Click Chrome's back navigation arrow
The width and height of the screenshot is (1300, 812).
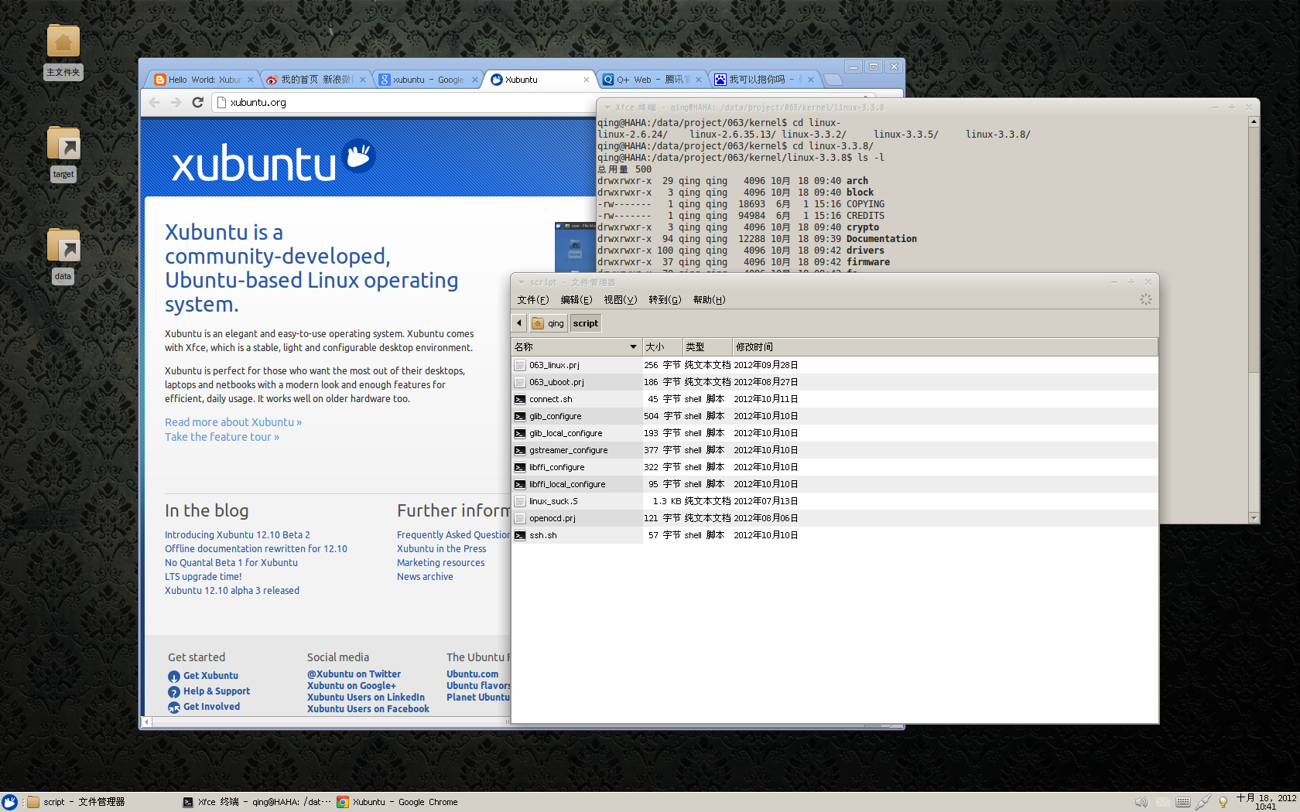(x=155, y=102)
